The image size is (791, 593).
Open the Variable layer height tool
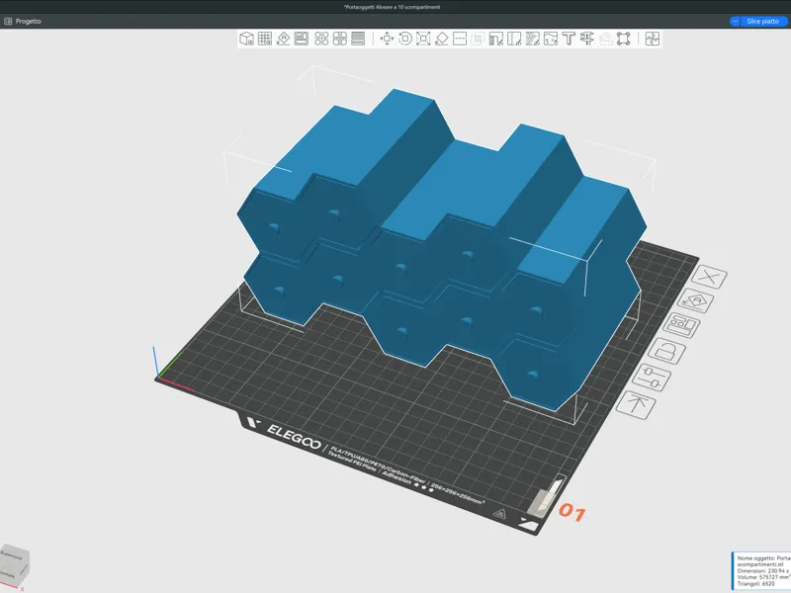coord(358,39)
